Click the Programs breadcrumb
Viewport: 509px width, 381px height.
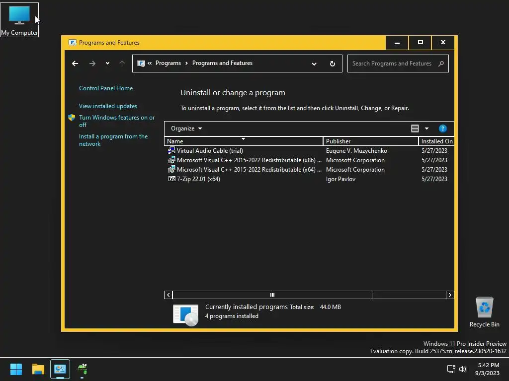coord(168,63)
